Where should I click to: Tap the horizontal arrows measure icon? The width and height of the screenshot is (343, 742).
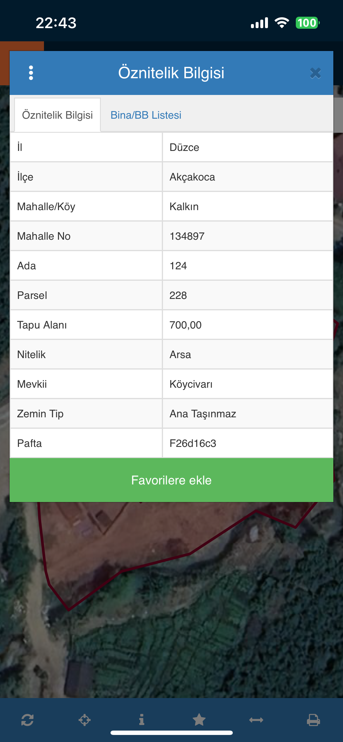point(256,720)
